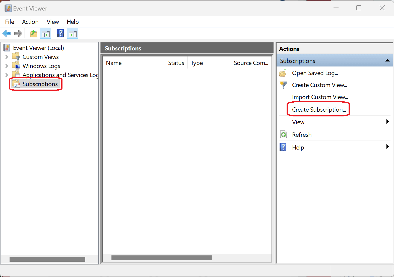Click the Applications and Services Logs folder icon
Viewport: 394px width, 277px height.
coord(16,75)
